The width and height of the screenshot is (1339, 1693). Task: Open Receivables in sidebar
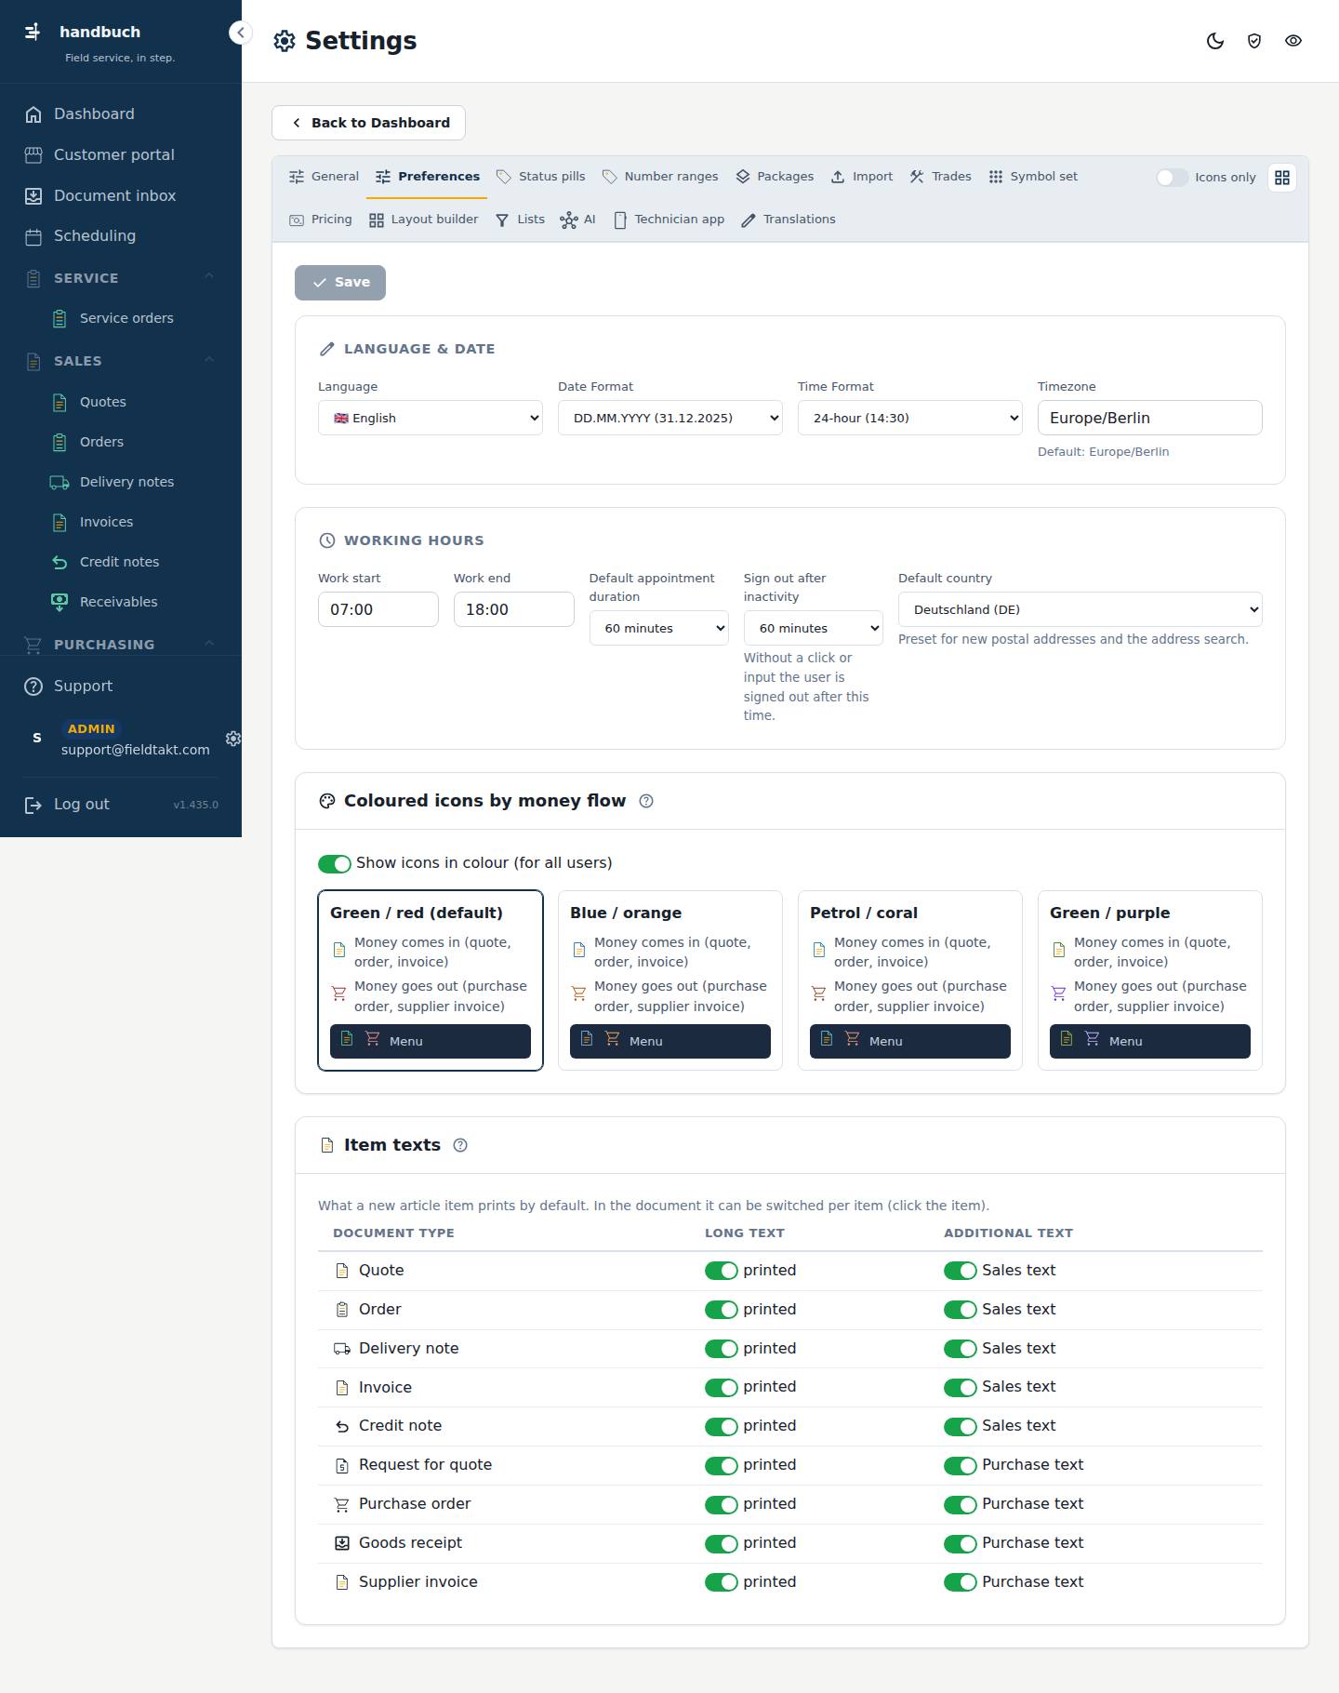120,602
